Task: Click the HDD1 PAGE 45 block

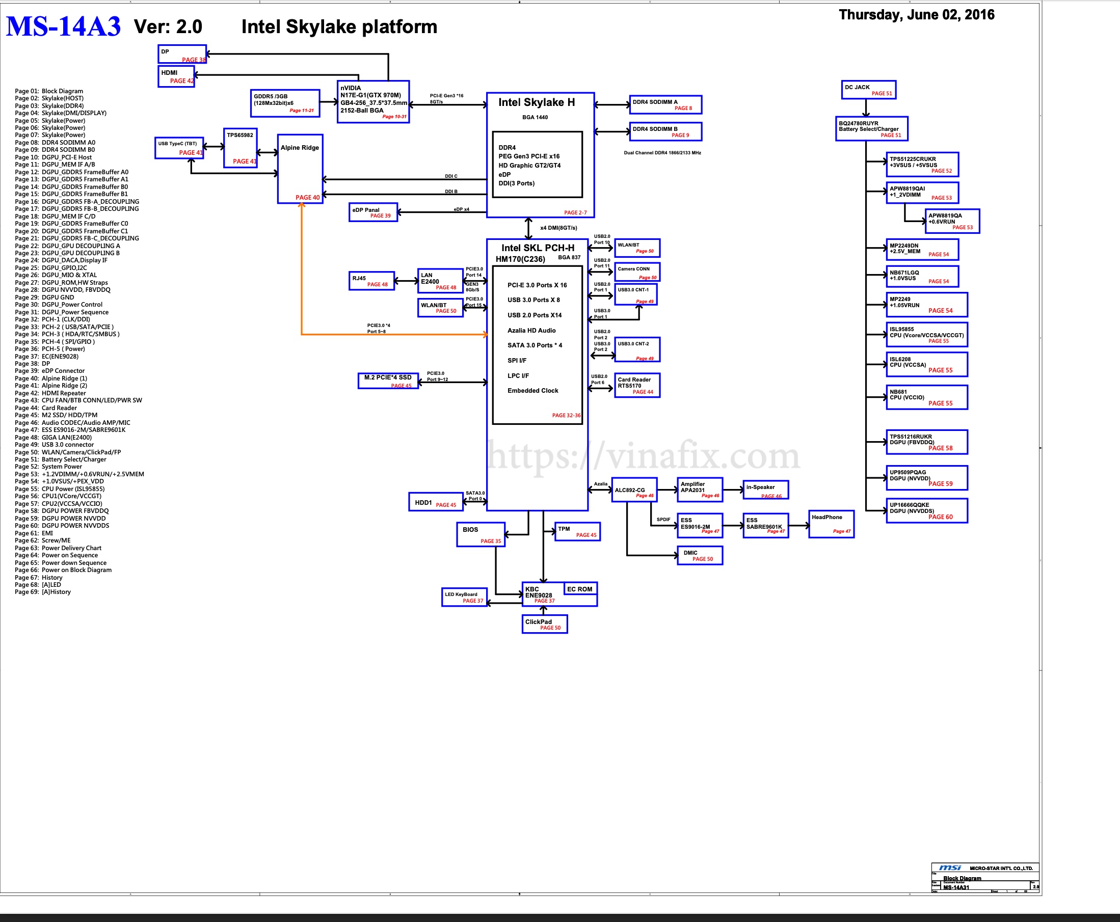Action: coord(436,502)
